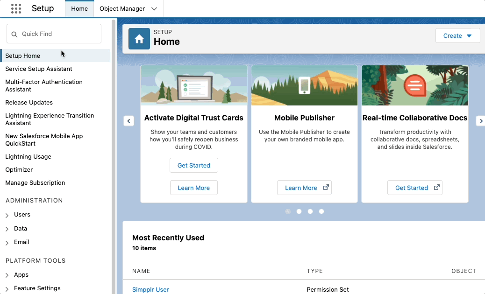Click the Most Recently Used heading
Viewport: 485px width, 294px height.
168,238
